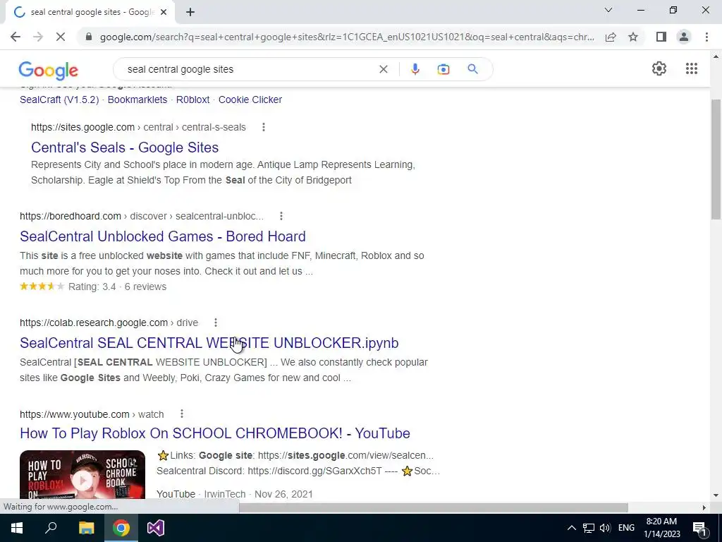Open How To Play Roblox On SCHOOL CHROMEBOOK result

[x=214, y=433]
